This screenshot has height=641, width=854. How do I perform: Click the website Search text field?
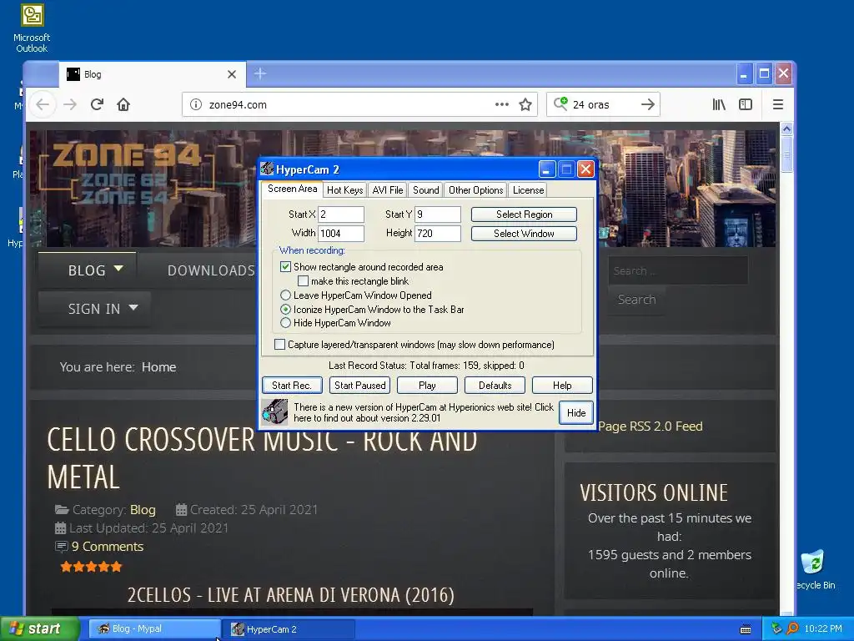678,271
